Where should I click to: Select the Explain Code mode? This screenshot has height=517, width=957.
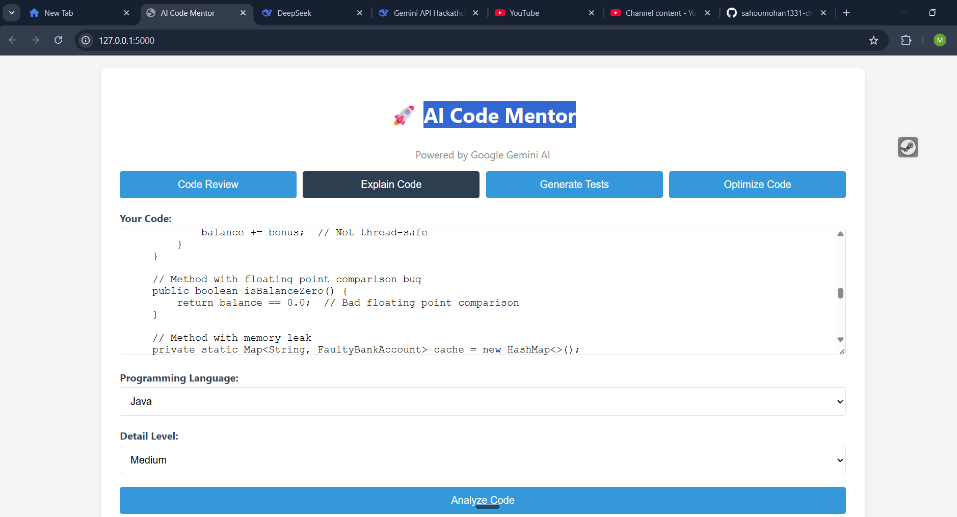pyautogui.click(x=391, y=184)
